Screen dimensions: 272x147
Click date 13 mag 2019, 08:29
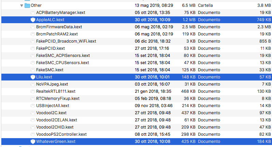pos(154,5)
